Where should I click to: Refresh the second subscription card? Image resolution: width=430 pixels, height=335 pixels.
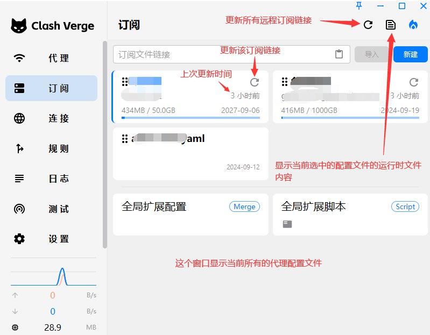[x=413, y=82]
